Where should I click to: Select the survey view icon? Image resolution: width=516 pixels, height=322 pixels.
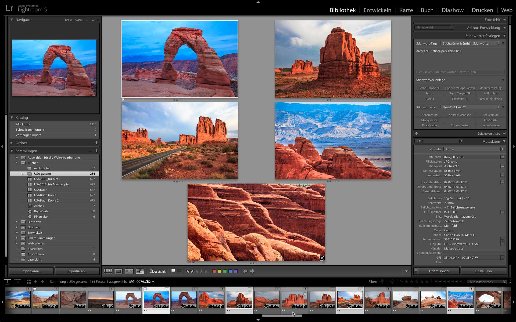click(140, 271)
